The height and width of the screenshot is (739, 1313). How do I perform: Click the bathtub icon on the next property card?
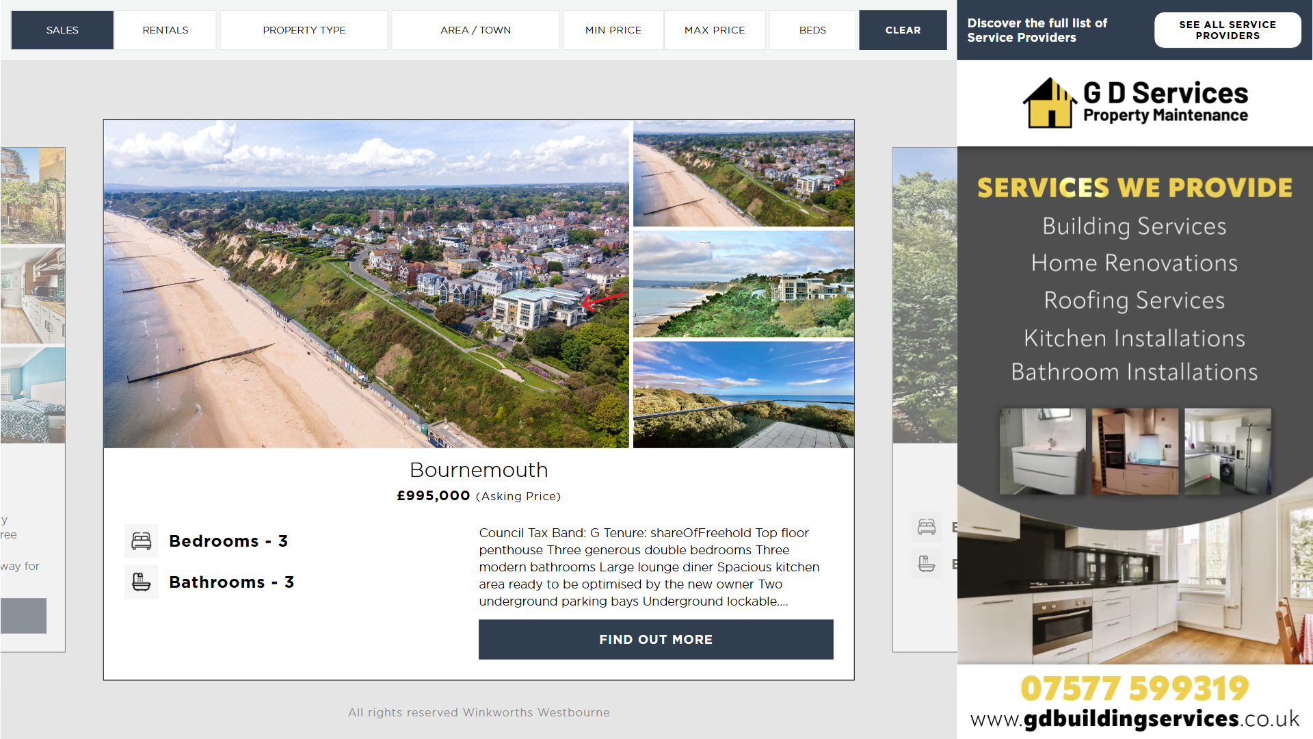927,564
